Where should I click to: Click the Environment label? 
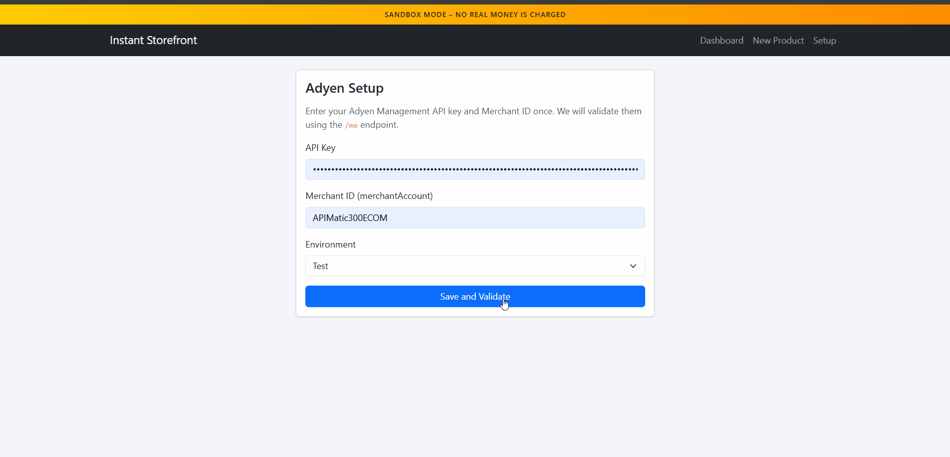[330, 245]
